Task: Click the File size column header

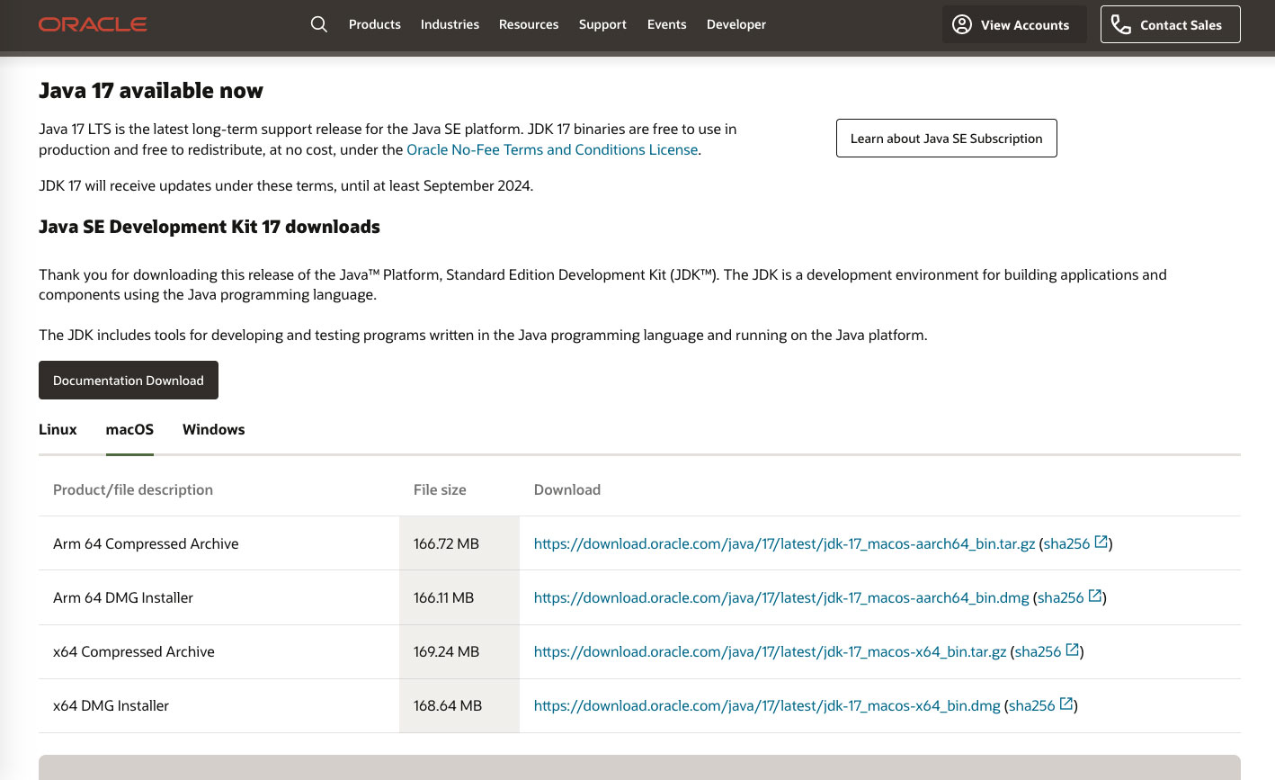Action: tap(440, 489)
